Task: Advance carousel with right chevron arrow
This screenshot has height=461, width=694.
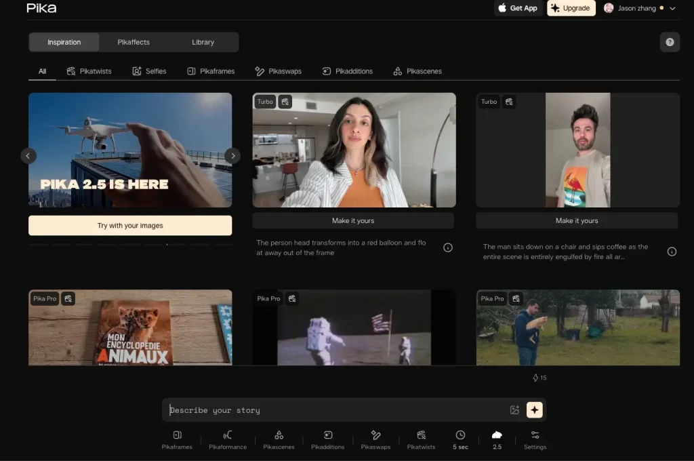Action: pos(232,155)
